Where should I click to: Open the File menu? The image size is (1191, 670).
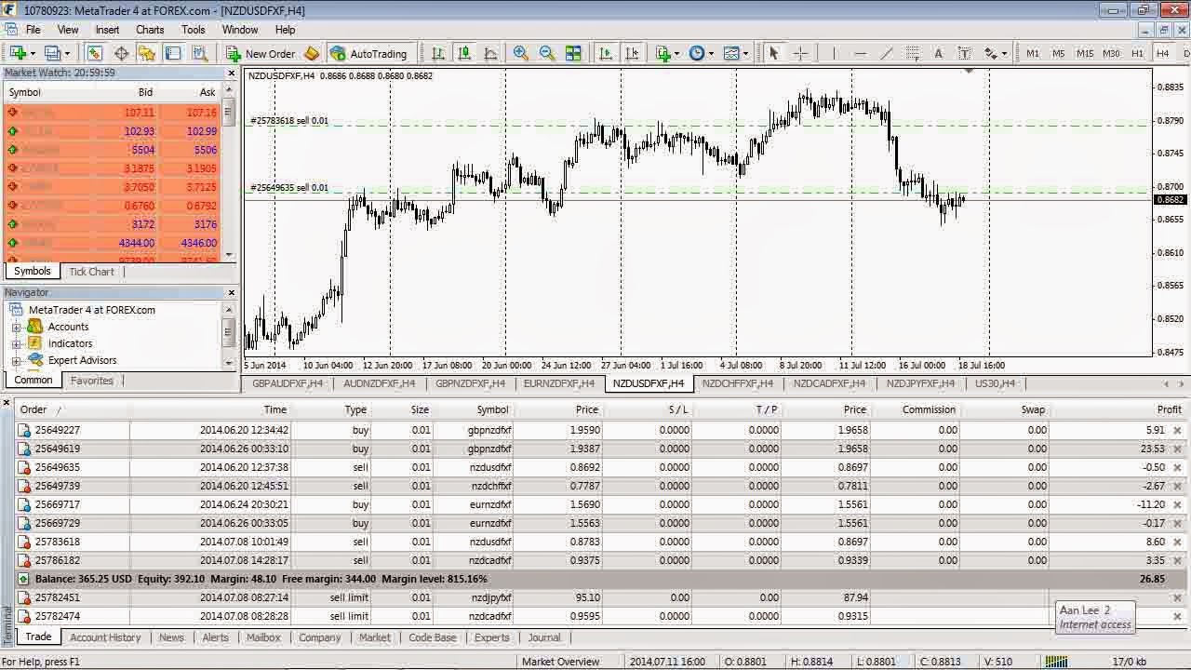click(33, 30)
